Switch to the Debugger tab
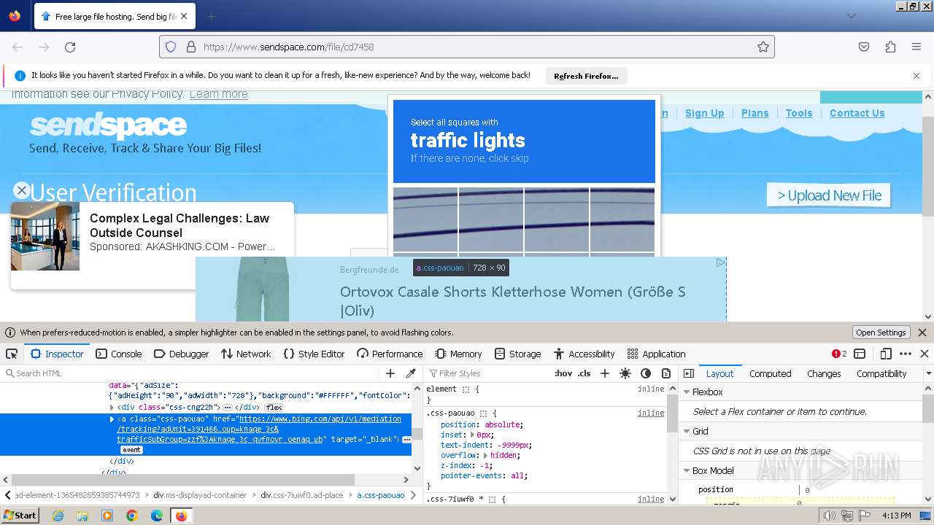Image resolution: width=934 pixels, height=525 pixels. (x=182, y=354)
